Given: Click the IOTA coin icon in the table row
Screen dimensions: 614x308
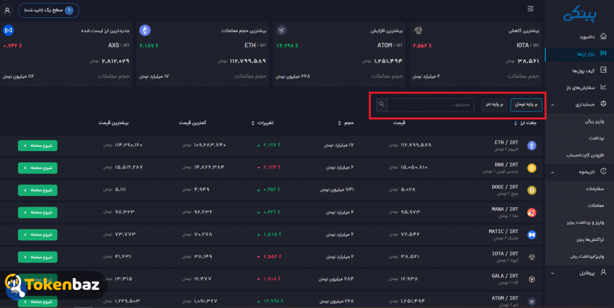Looking at the screenshot, I should 531,257.
